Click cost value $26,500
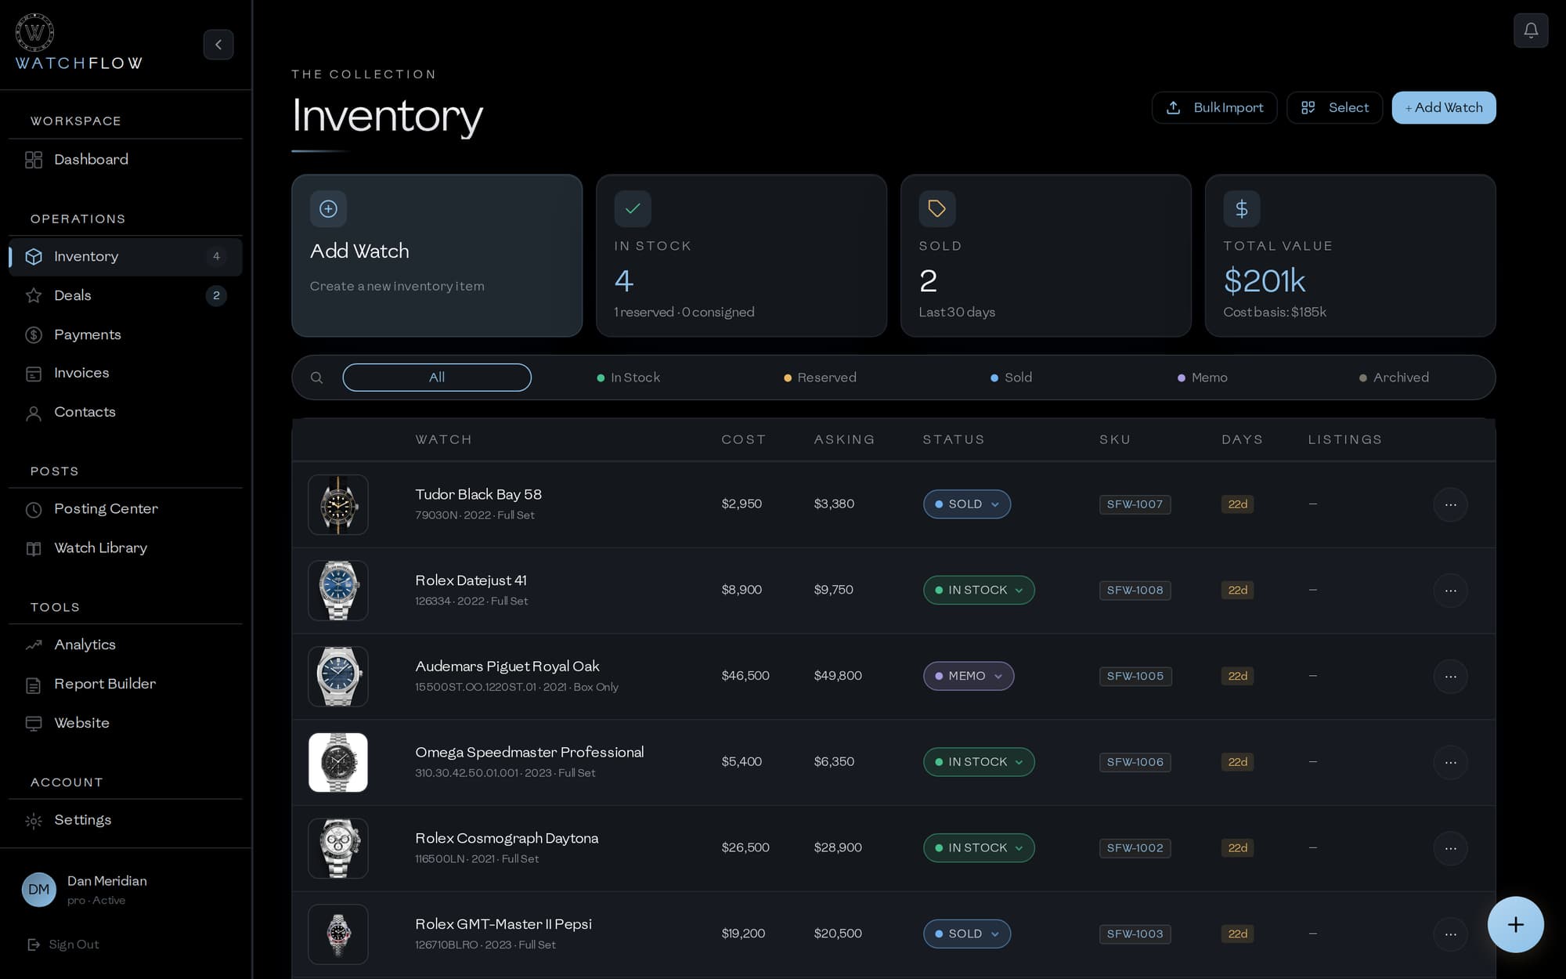 [745, 847]
